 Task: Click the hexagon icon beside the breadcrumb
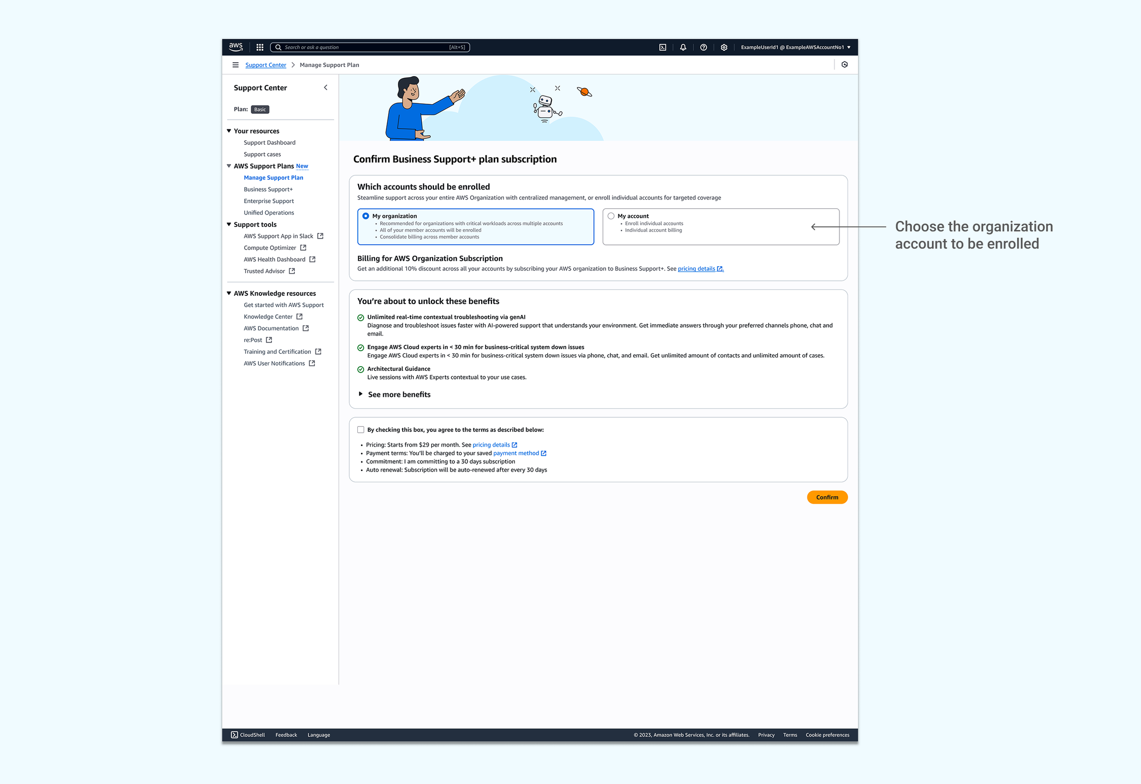[x=844, y=64]
